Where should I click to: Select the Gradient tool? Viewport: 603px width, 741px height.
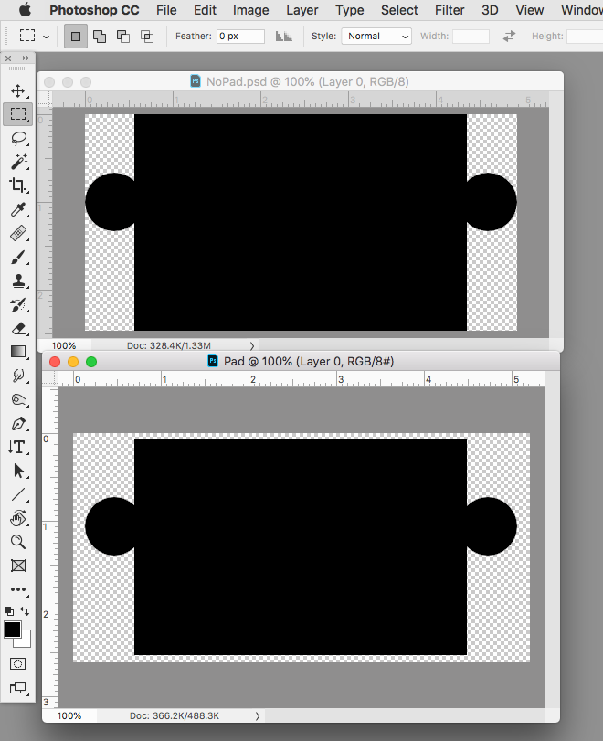click(x=18, y=352)
